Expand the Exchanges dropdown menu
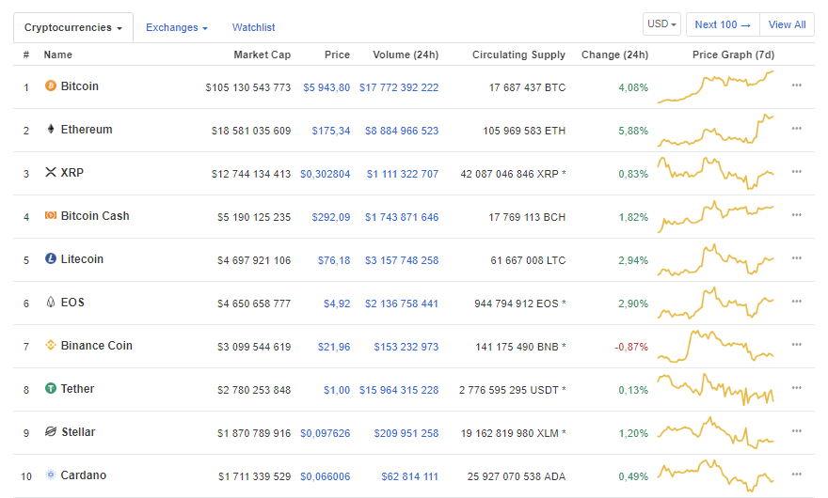The image size is (828, 498). (x=177, y=27)
